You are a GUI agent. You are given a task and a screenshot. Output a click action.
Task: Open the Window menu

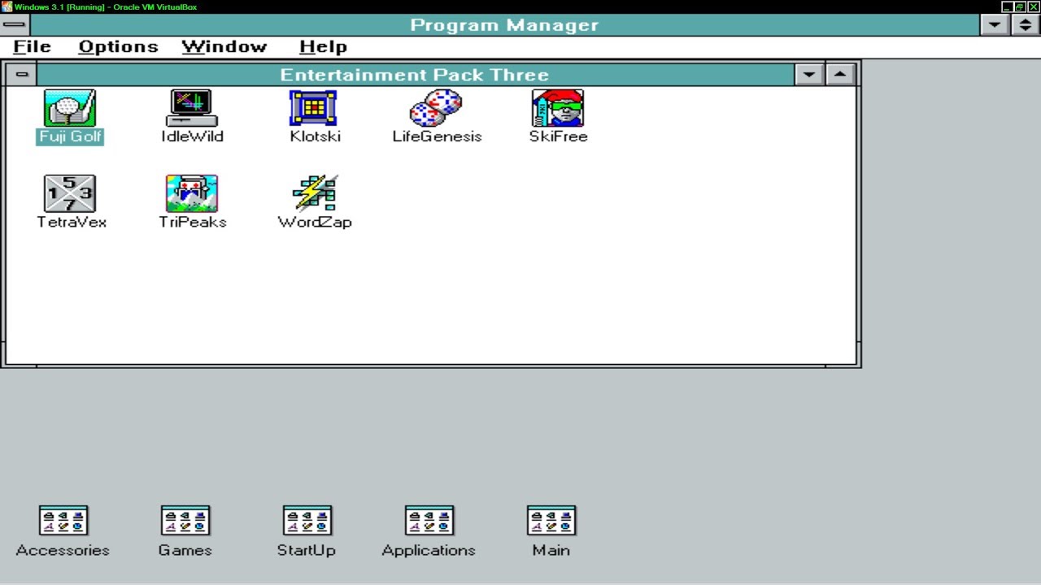point(224,47)
